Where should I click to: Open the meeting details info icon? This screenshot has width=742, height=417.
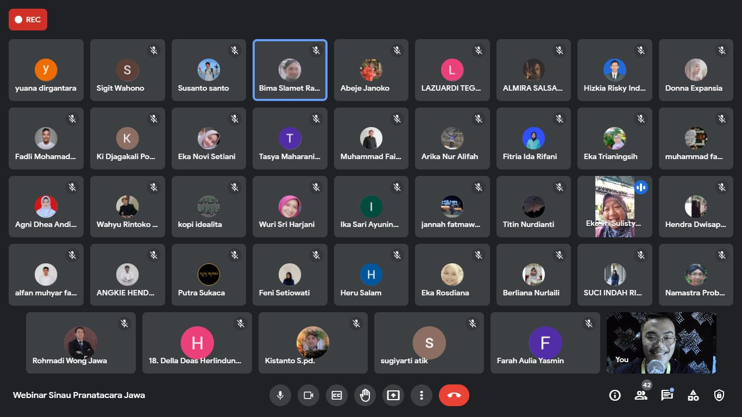(615, 395)
